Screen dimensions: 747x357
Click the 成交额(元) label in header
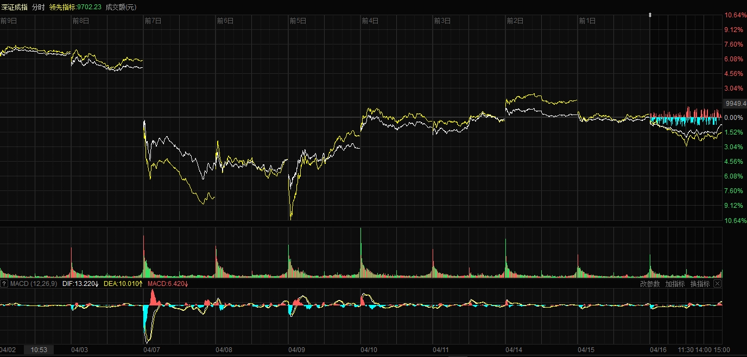point(121,7)
